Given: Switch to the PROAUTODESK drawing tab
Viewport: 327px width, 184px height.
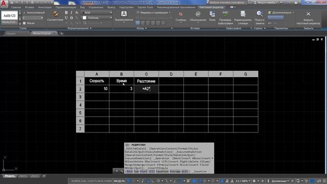Looking at the screenshot, I should point(44,33).
